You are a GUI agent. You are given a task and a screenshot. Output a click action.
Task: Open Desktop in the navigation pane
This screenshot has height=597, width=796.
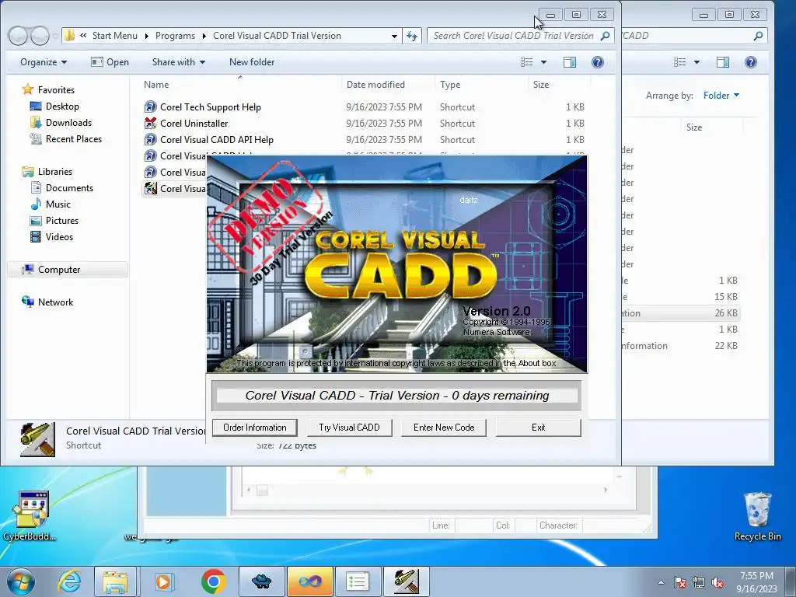click(x=62, y=106)
